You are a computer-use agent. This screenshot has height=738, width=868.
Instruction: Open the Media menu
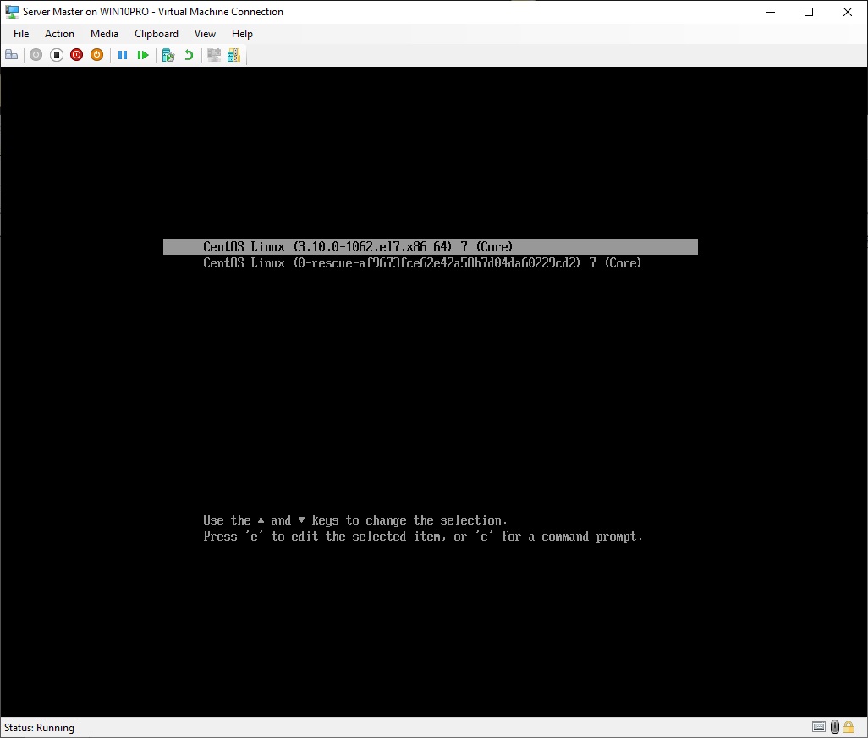pyautogui.click(x=104, y=34)
